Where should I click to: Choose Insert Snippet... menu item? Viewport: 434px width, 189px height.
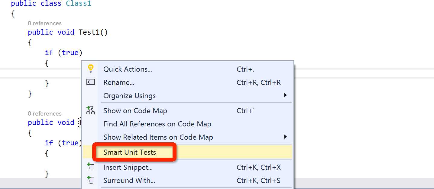128,167
